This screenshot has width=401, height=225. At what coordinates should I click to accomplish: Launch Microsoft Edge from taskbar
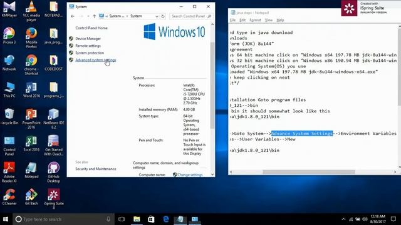(165, 219)
